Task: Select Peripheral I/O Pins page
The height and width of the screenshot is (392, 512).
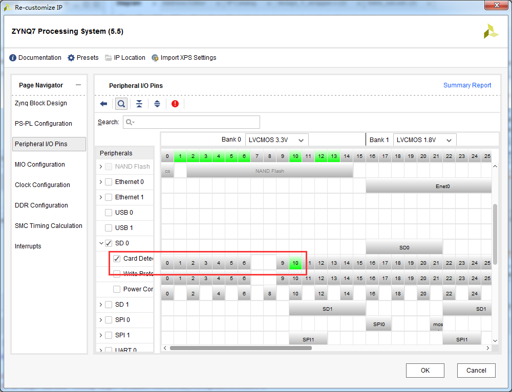Action: pos(49,144)
